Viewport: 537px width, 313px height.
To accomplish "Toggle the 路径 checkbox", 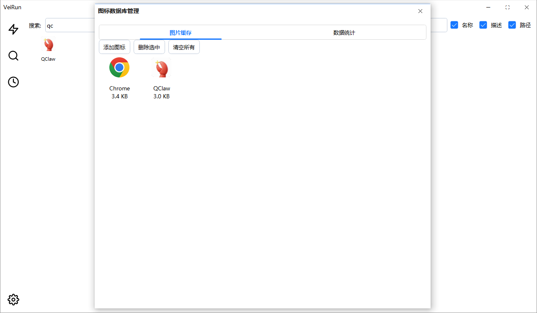I will (x=512, y=25).
